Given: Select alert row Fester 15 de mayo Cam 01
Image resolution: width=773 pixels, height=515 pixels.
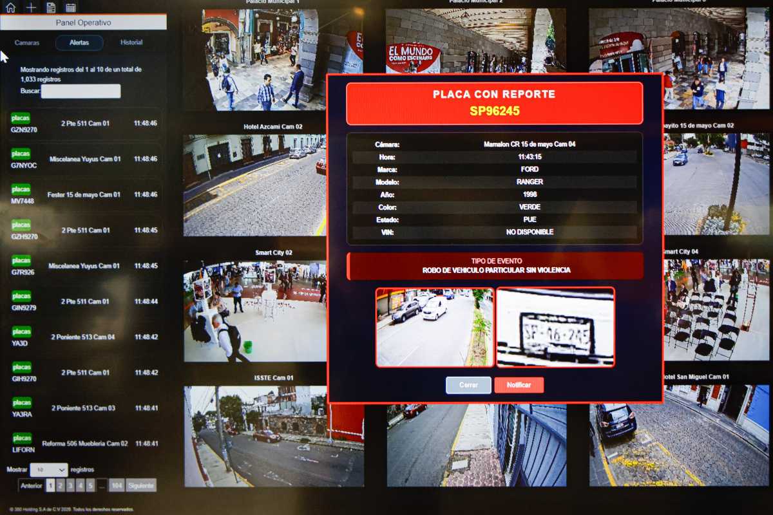Looking at the screenshot, I should 84,194.
